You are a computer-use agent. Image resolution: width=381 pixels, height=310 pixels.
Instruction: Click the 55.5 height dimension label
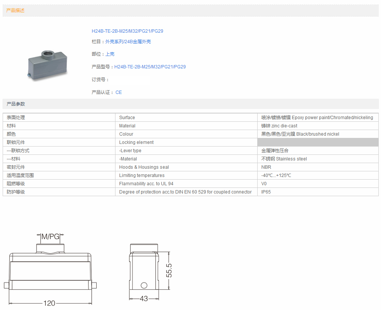coord(169,270)
